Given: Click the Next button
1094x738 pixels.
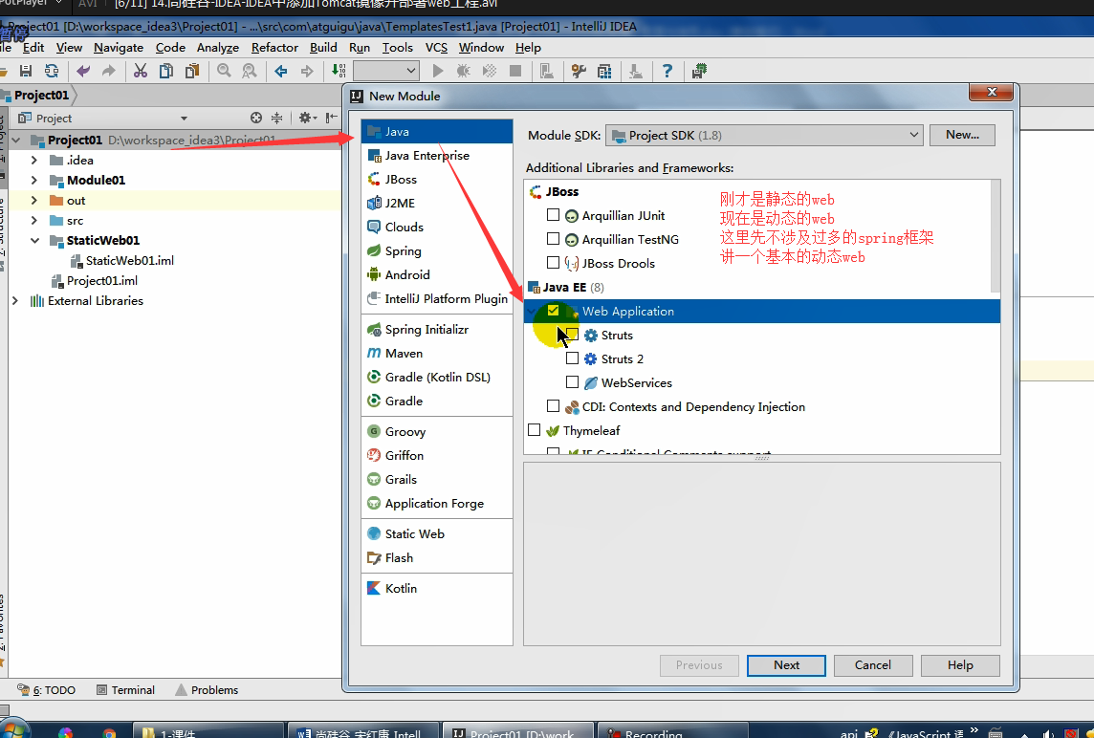Looking at the screenshot, I should click(x=786, y=665).
